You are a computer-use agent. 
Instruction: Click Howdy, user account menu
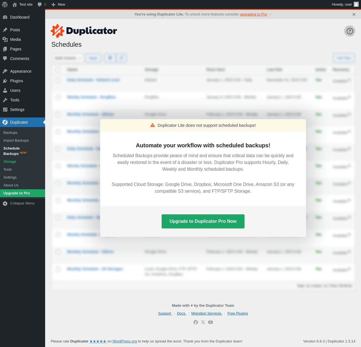(345, 5)
